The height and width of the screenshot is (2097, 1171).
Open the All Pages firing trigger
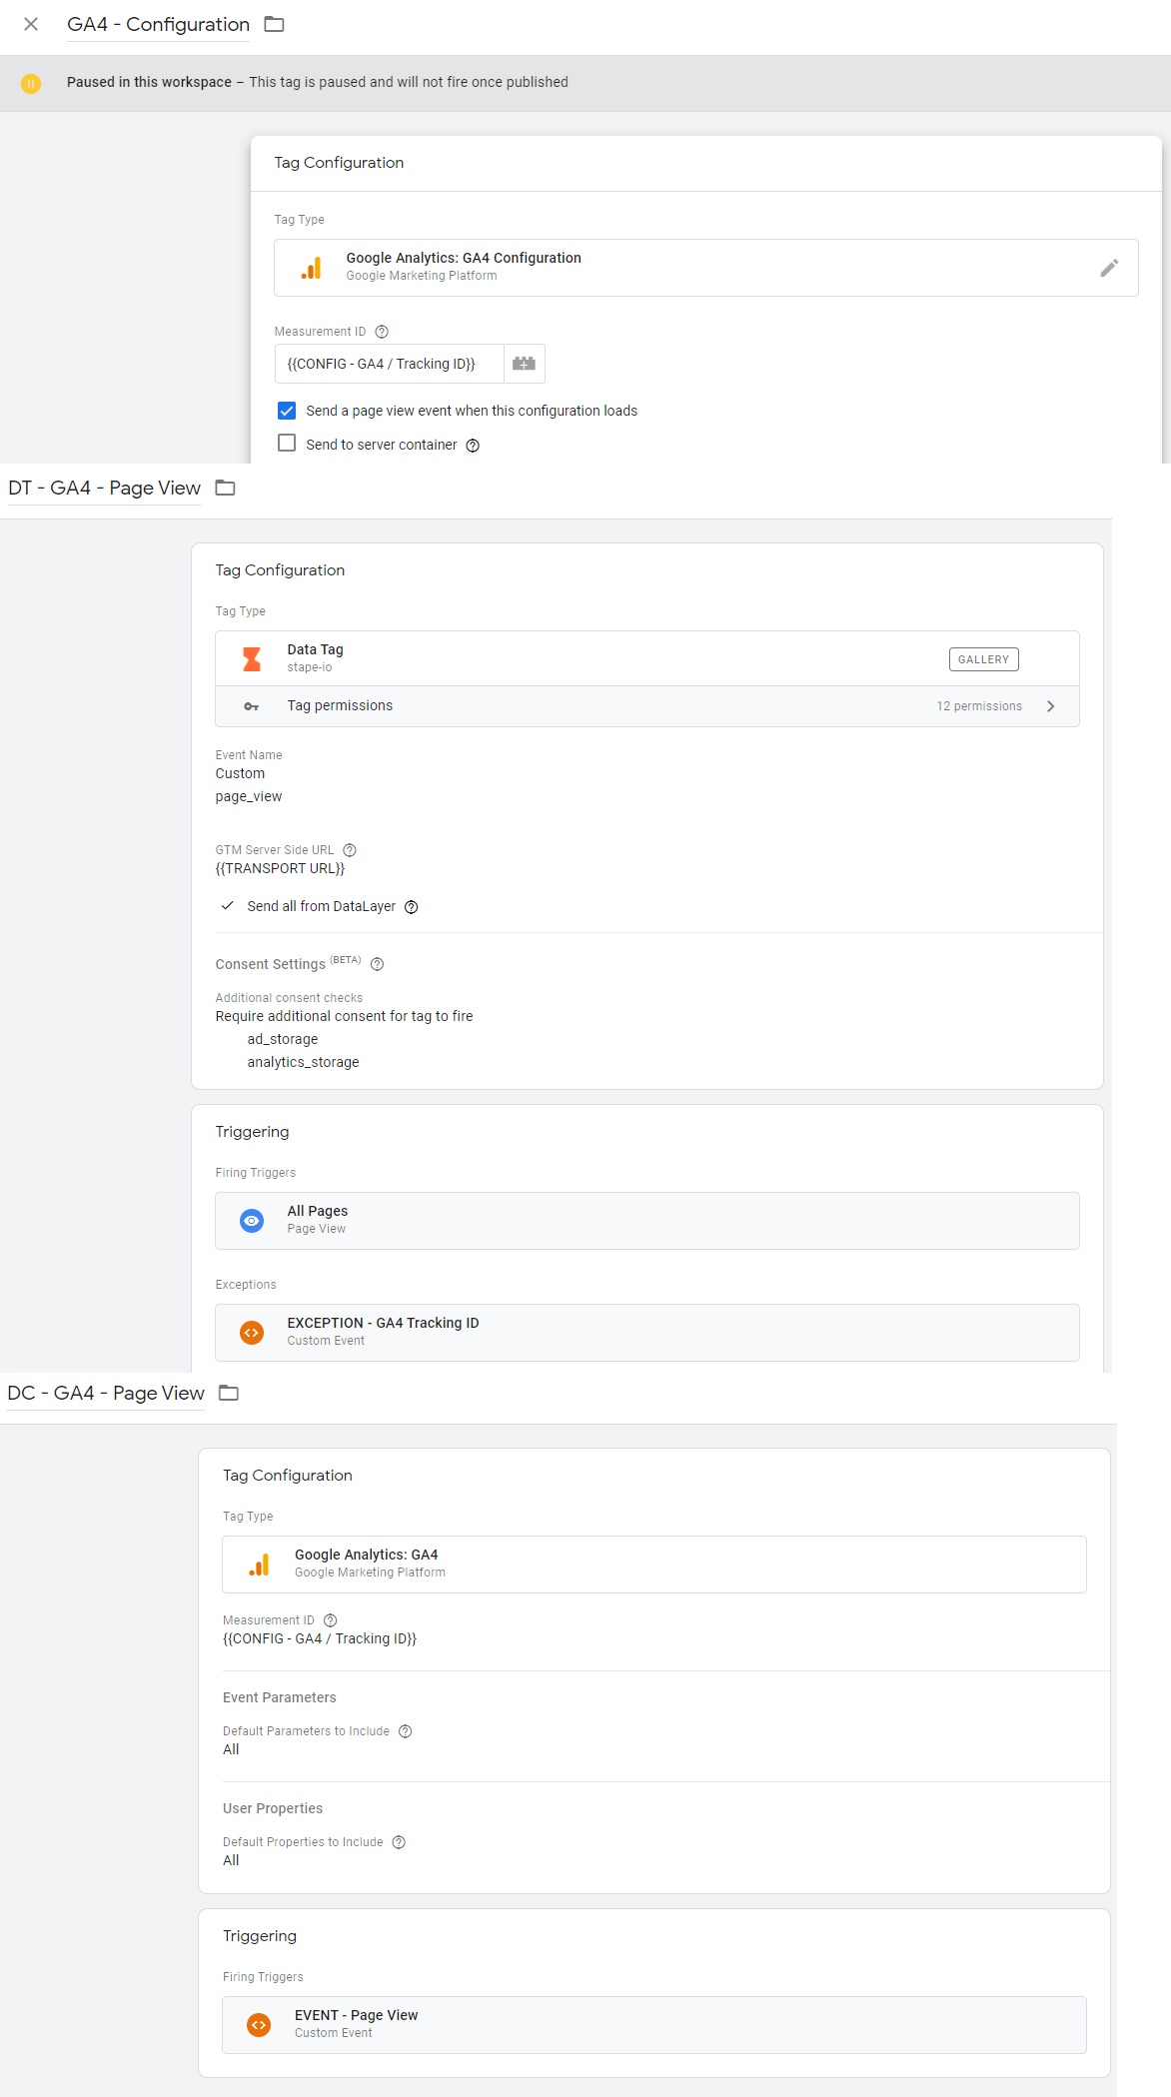click(647, 1221)
